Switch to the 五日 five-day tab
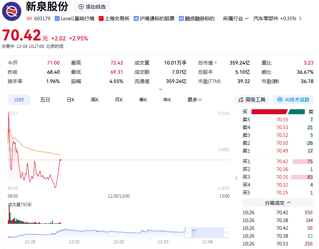 (x=45, y=100)
